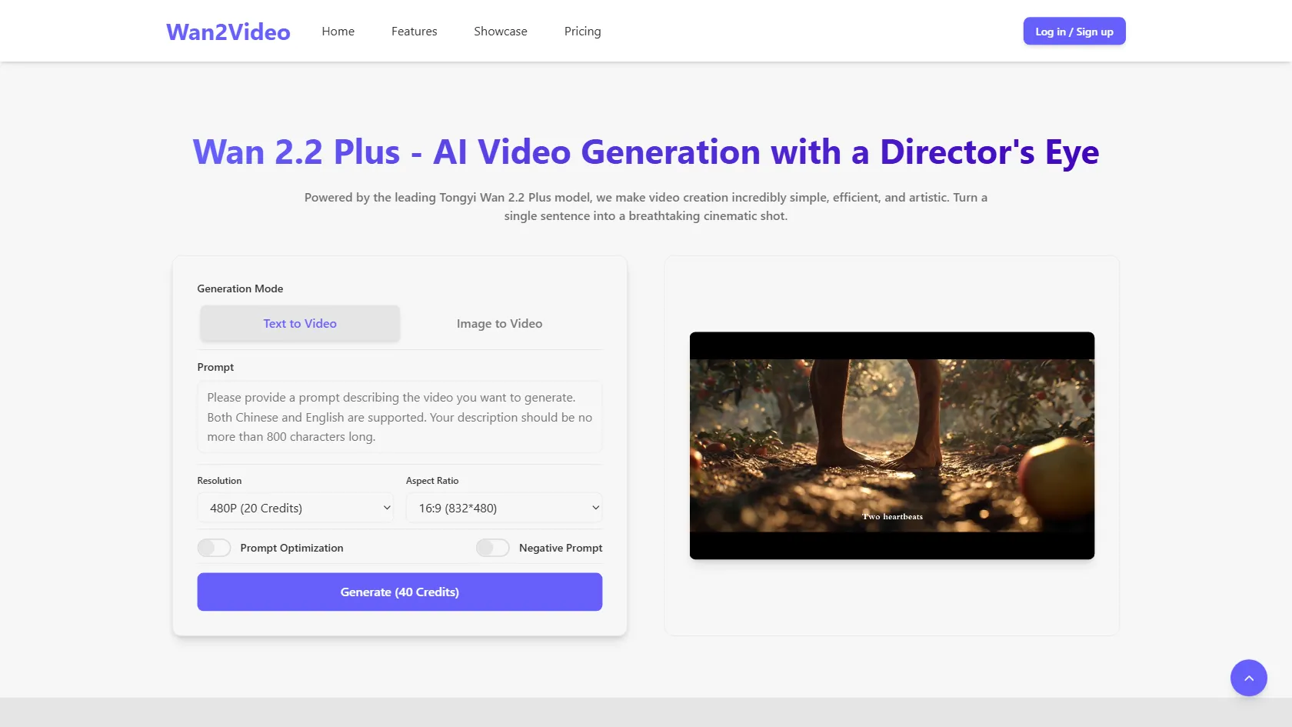Open the Aspect Ratio 16:9 dropdown
Image resolution: width=1292 pixels, height=727 pixels.
(x=504, y=508)
